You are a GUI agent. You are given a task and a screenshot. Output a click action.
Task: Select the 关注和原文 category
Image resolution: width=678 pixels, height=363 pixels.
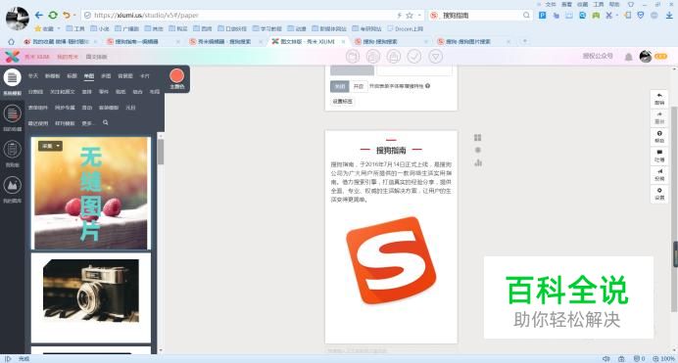click(x=63, y=92)
